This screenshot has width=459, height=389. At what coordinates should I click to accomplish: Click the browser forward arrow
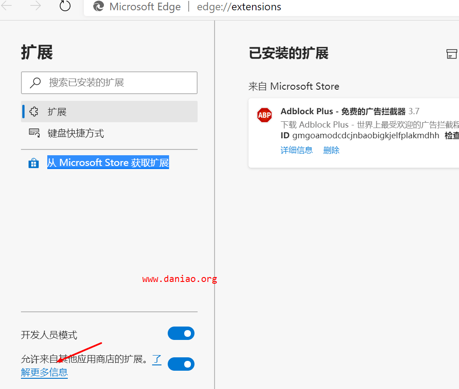pos(35,5)
